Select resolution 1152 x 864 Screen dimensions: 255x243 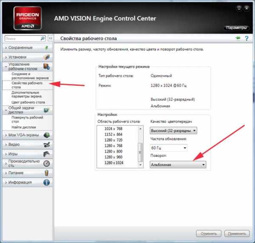tap(113, 134)
